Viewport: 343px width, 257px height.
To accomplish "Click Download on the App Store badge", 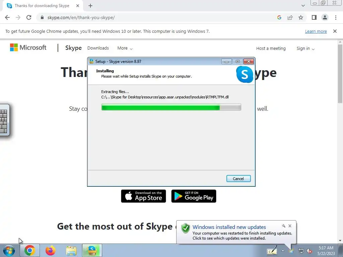I will [x=143, y=196].
